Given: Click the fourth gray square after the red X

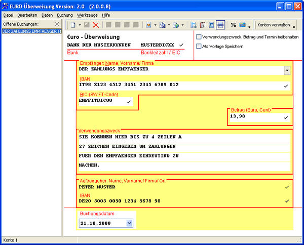Looking at the screenshot, I should [x=136, y=25].
